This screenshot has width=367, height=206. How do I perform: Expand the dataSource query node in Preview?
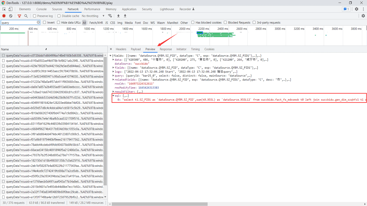(113, 75)
